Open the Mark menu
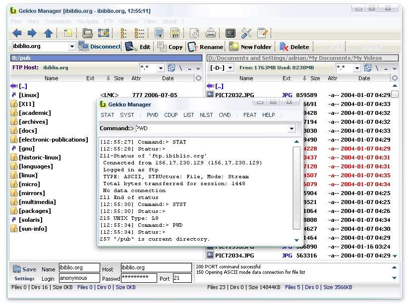The height and width of the screenshot is (306, 408). (x=34, y=21)
